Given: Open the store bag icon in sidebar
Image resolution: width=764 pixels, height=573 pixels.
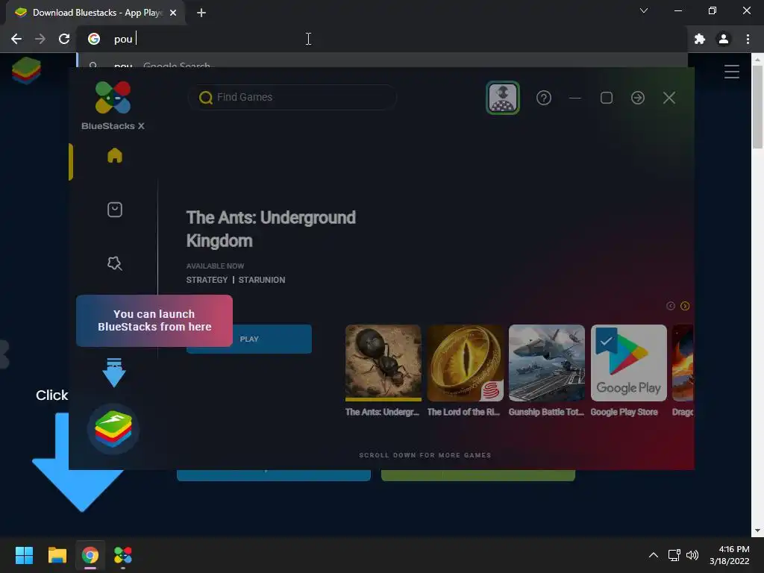Looking at the screenshot, I should 114,210.
